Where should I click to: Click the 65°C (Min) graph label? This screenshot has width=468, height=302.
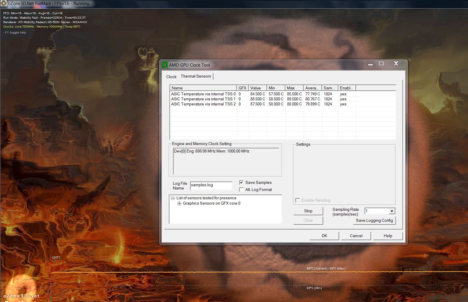(x=314, y=288)
